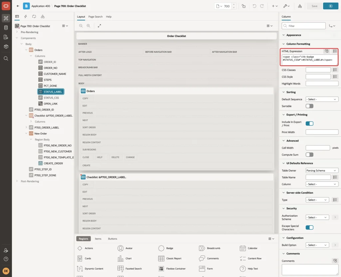Toggle Escape Special Characters switch
This screenshot has height=277, width=341.
pyautogui.click(x=309, y=227)
